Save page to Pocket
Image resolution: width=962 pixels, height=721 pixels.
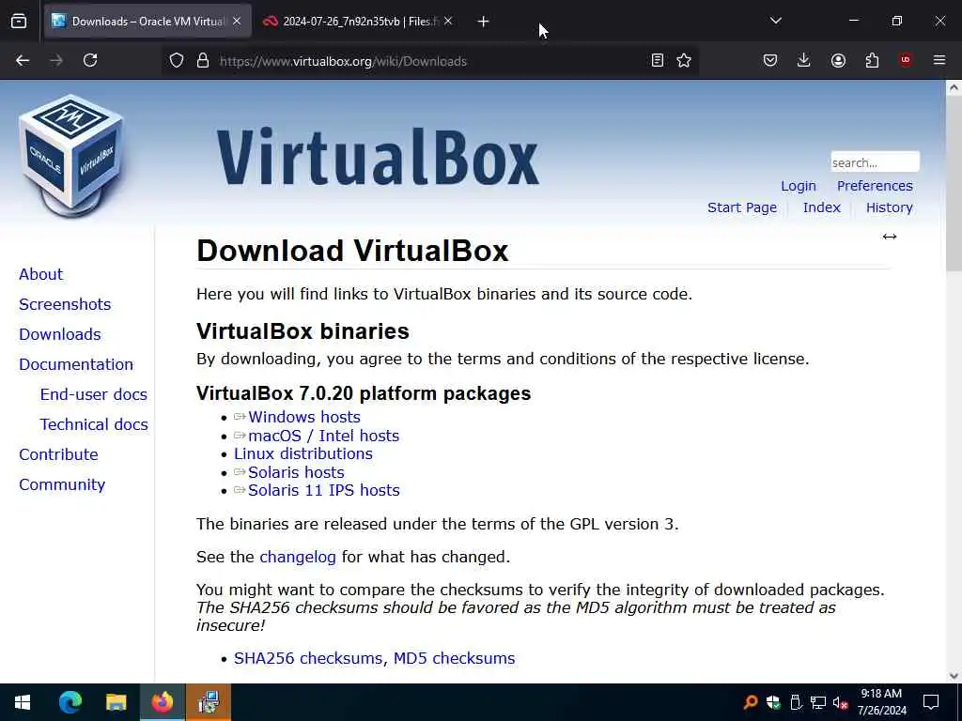coord(770,60)
